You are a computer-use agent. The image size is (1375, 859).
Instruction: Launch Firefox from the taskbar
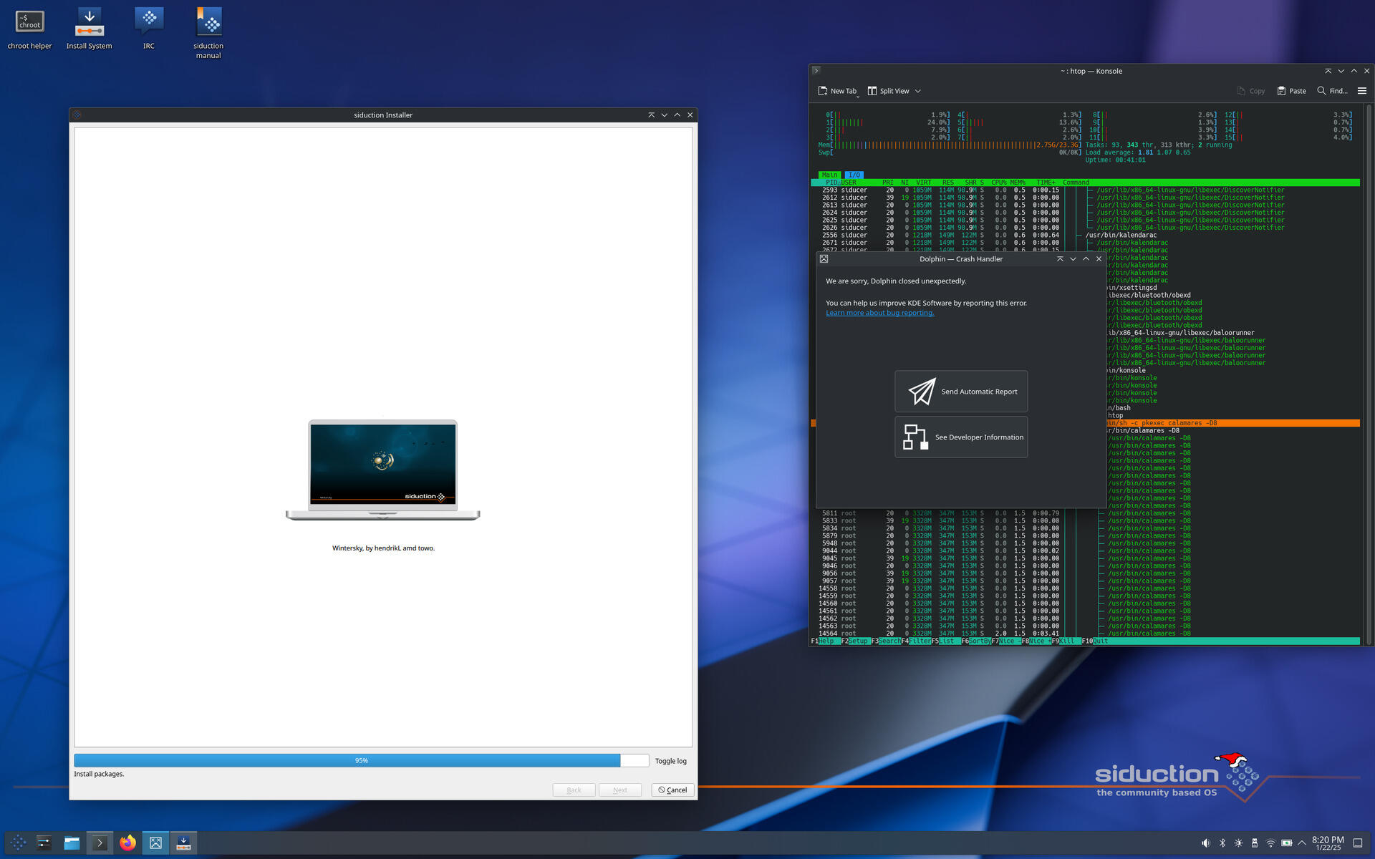click(x=127, y=843)
